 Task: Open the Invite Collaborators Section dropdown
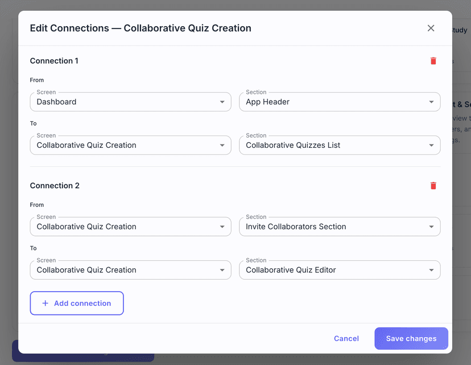(339, 226)
